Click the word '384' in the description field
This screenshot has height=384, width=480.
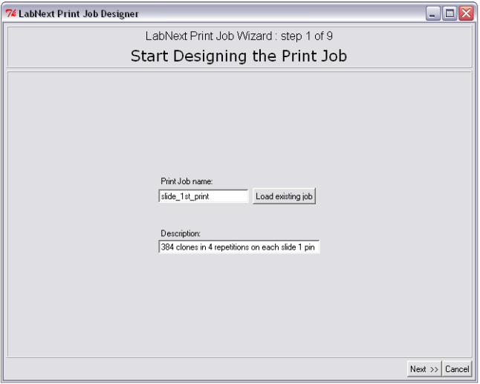tap(167, 247)
